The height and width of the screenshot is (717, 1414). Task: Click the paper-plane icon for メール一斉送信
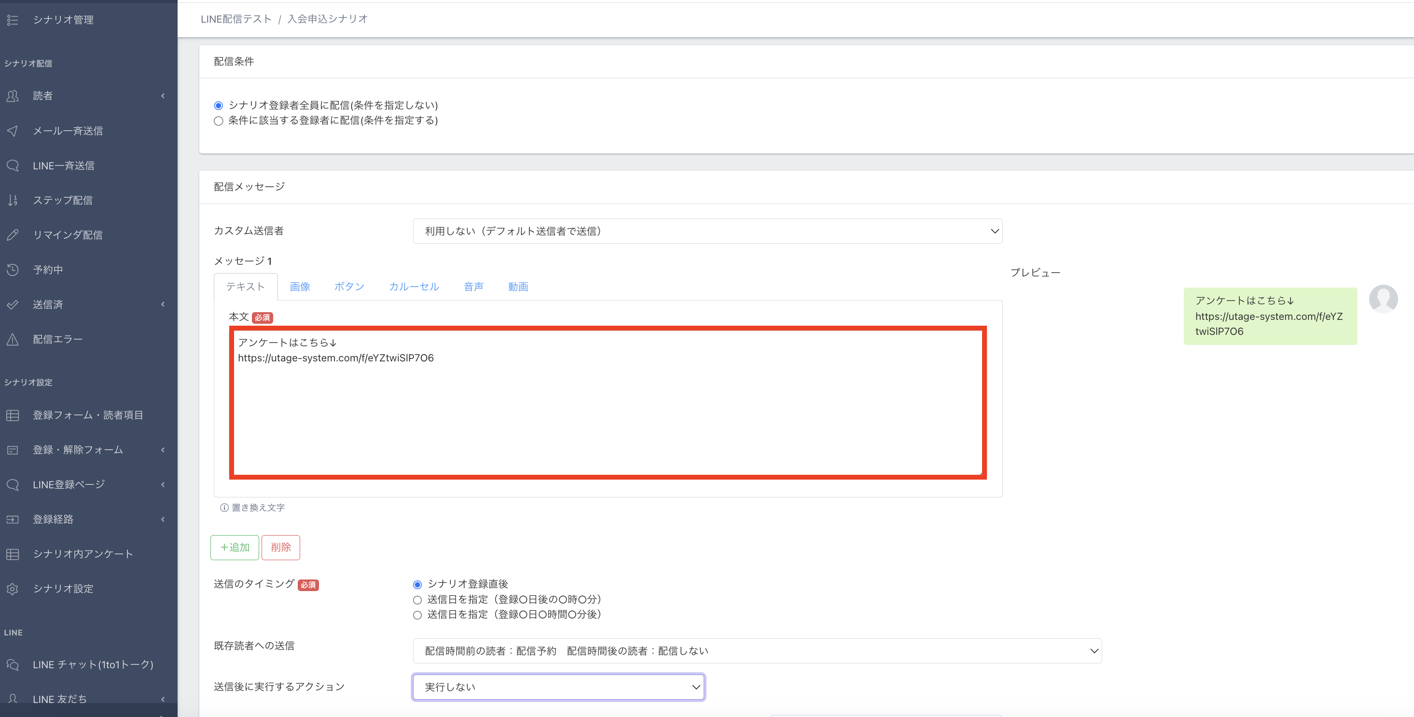coord(13,131)
